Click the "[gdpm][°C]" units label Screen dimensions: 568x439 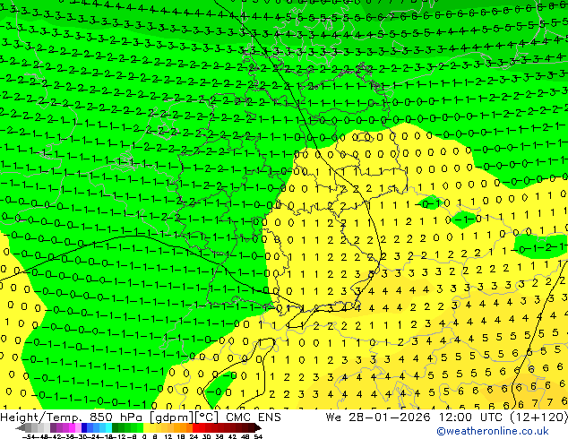click(185, 417)
